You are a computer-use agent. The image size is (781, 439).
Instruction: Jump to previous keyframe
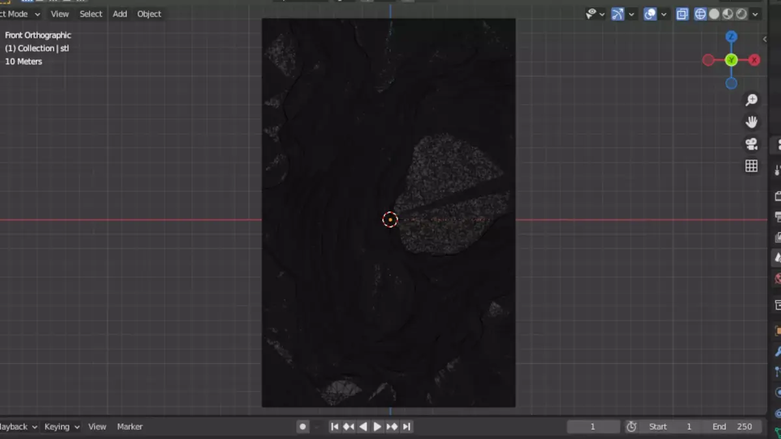pyautogui.click(x=349, y=427)
